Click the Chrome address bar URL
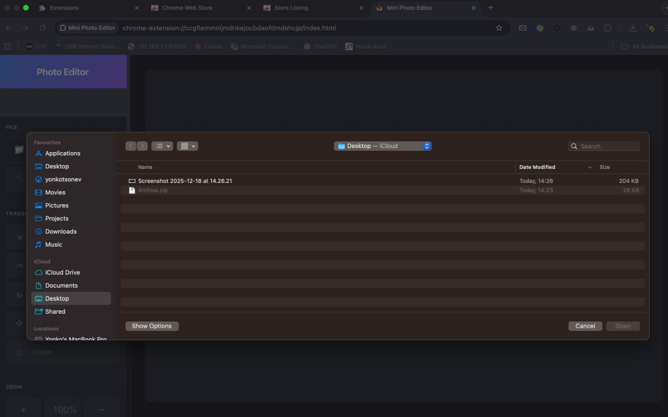 coord(229,28)
